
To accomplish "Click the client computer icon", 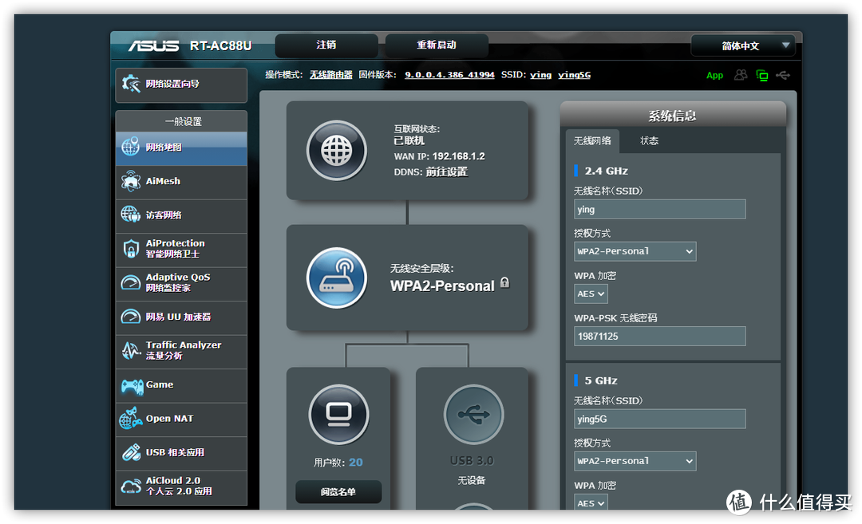I will click(x=338, y=414).
